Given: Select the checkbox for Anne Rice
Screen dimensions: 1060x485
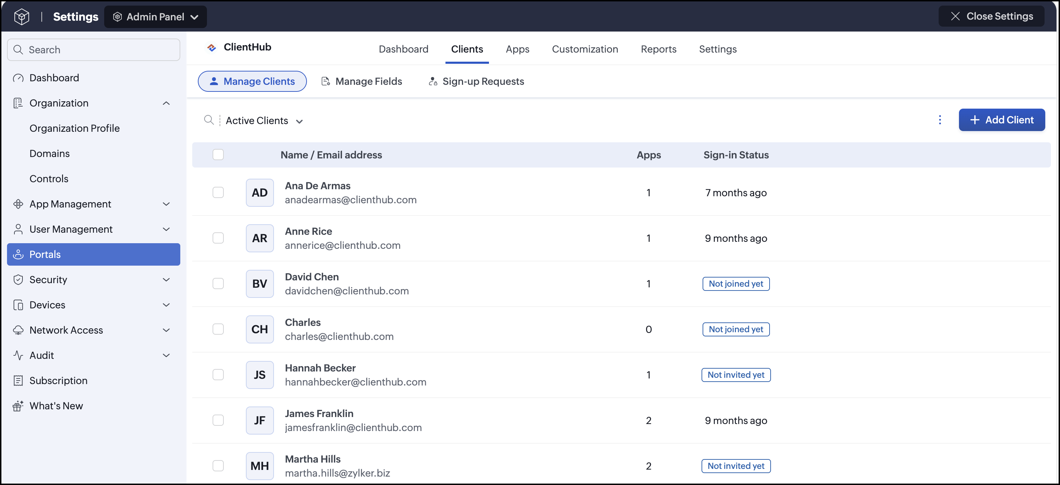Looking at the screenshot, I should pyautogui.click(x=218, y=238).
